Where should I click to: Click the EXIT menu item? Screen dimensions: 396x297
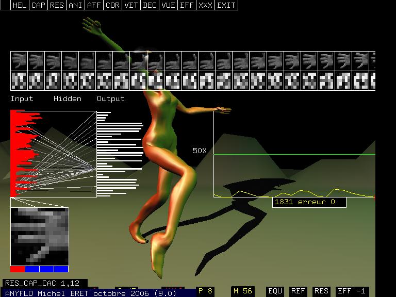[226, 5]
